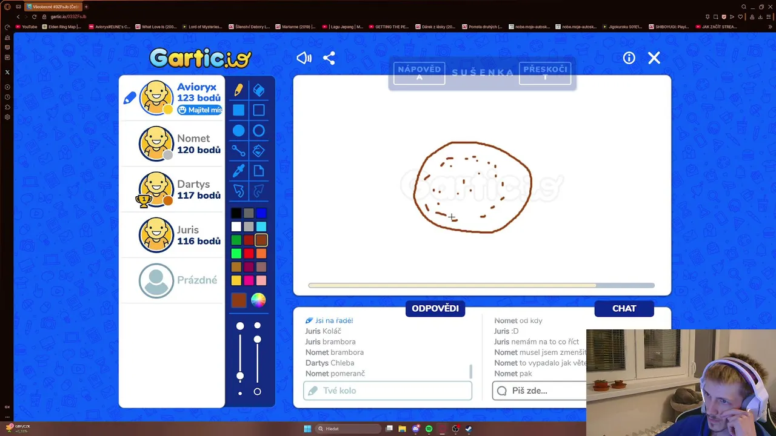Image resolution: width=776 pixels, height=436 pixels.
Task: Click the share room icon
Action: (329, 58)
